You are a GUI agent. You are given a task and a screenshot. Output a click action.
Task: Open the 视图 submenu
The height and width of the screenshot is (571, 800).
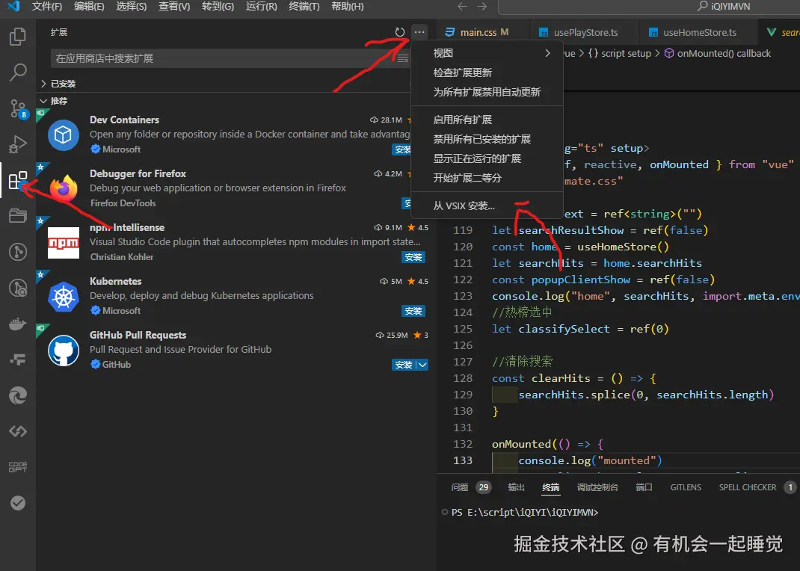coord(487,53)
